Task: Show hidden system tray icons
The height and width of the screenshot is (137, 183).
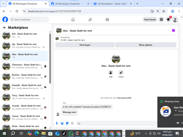Action: tap(146, 134)
